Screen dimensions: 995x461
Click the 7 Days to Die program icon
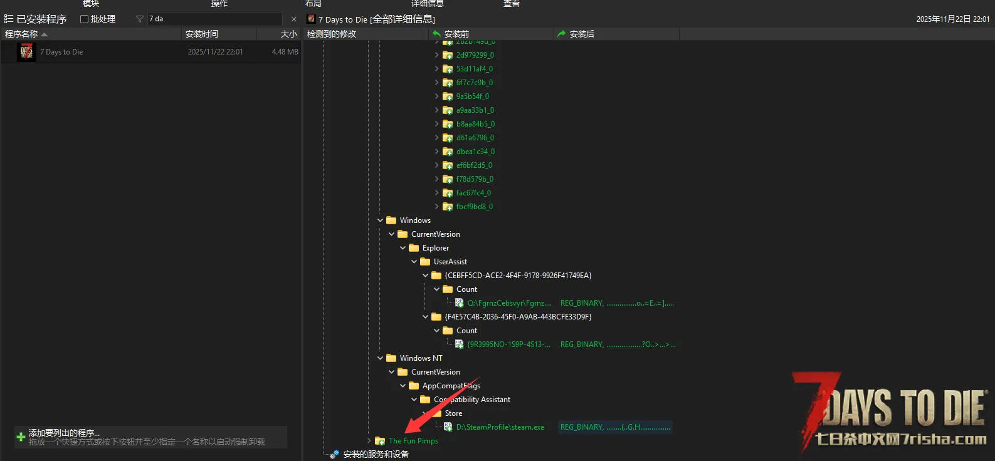(26, 52)
